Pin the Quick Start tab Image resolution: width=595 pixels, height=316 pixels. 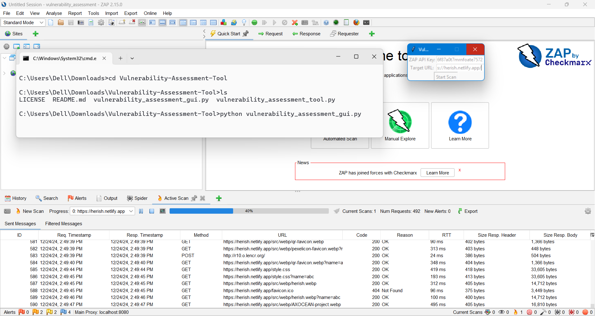(245, 33)
